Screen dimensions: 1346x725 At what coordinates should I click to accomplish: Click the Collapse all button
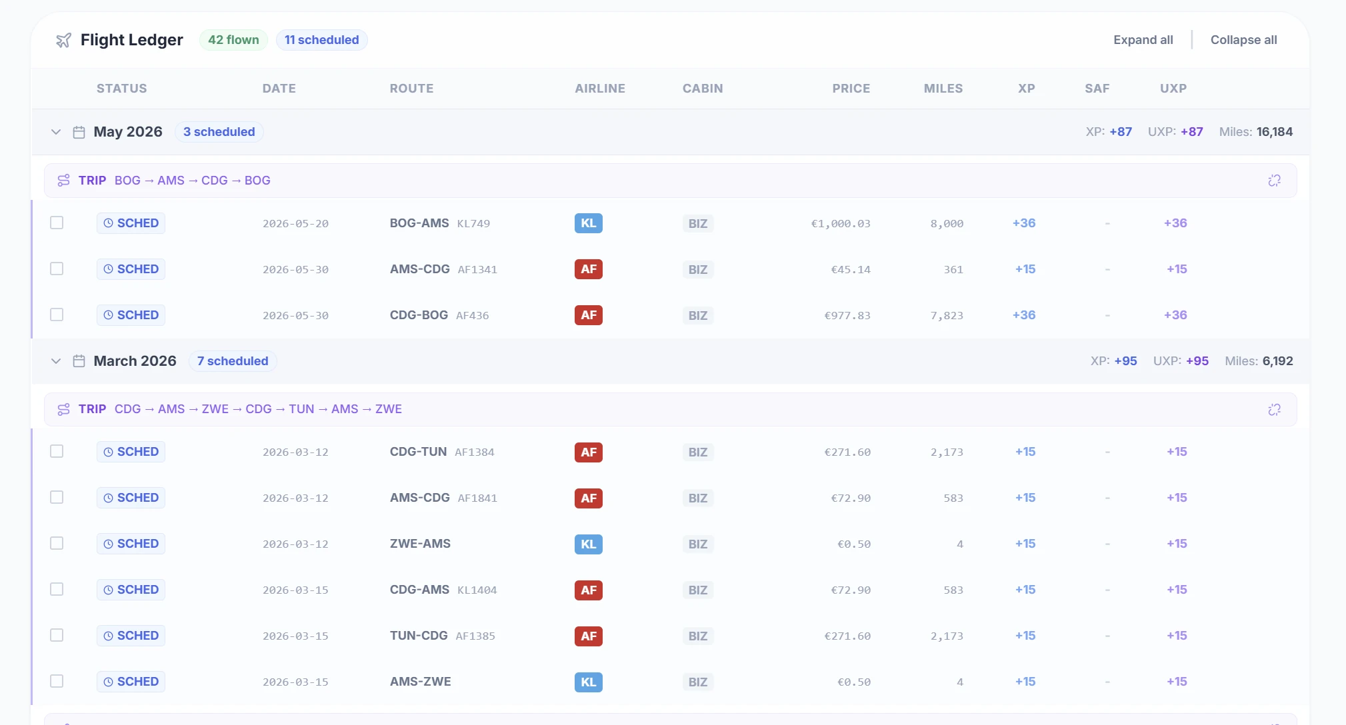click(x=1243, y=39)
